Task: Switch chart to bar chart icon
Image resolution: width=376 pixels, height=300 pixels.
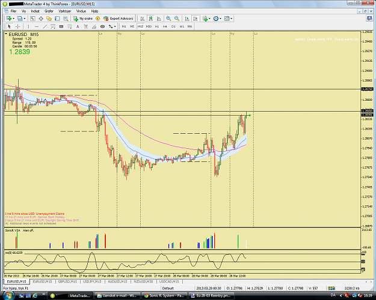Action: pyautogui.click(x=142, y=19)
